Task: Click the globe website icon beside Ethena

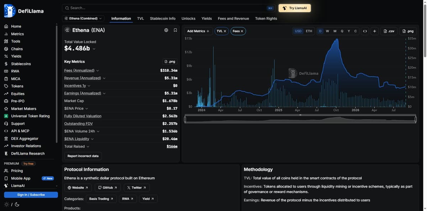Action: 166,30
